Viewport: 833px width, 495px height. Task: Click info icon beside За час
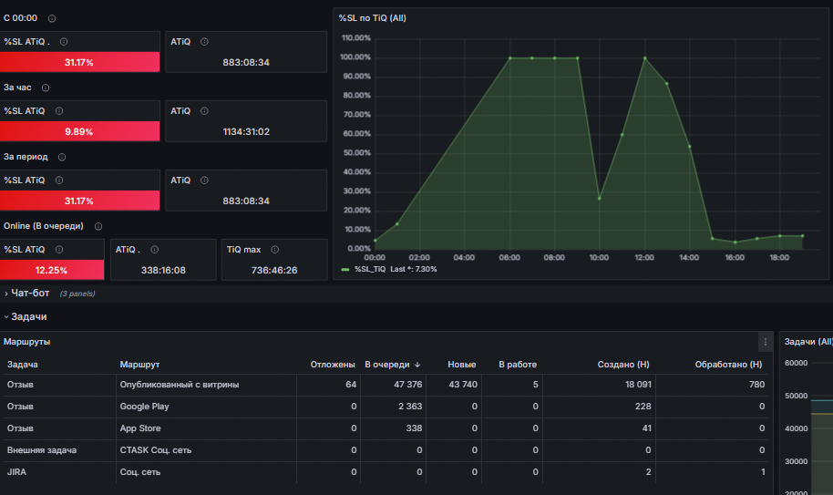46,88
